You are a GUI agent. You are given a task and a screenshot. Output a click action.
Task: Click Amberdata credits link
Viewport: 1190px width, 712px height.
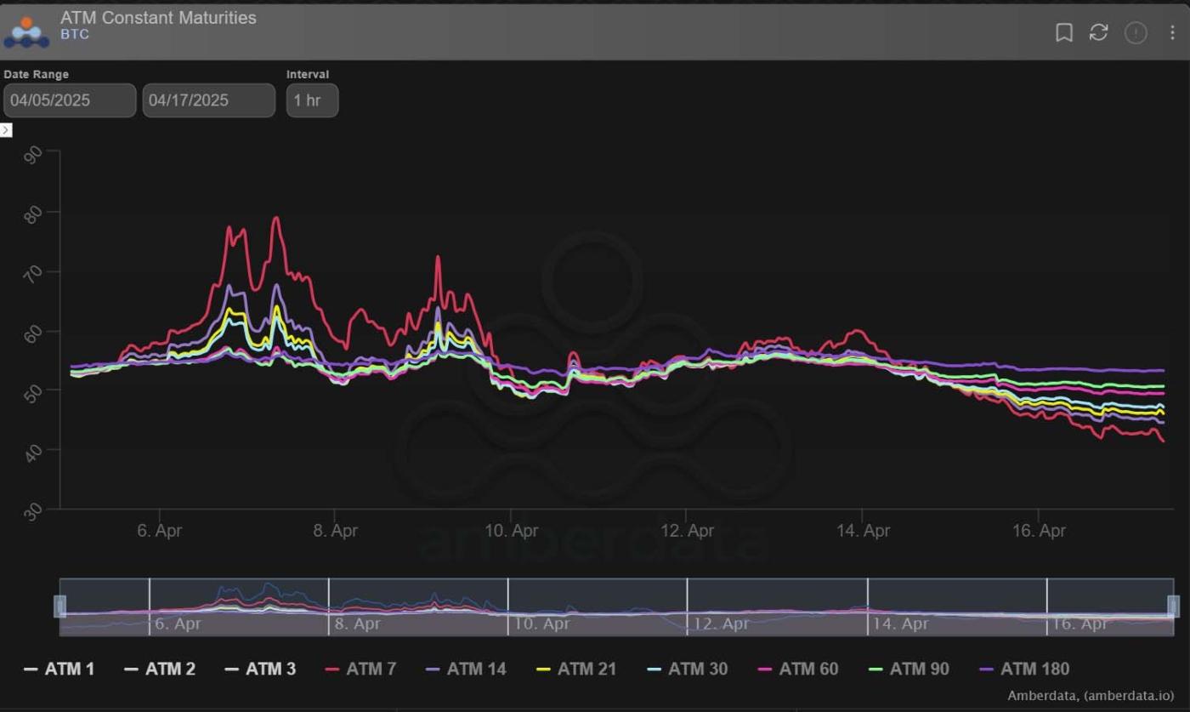(x=1091, y=696)
